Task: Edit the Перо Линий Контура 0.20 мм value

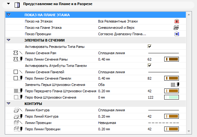Action: (x=105, y=116)
